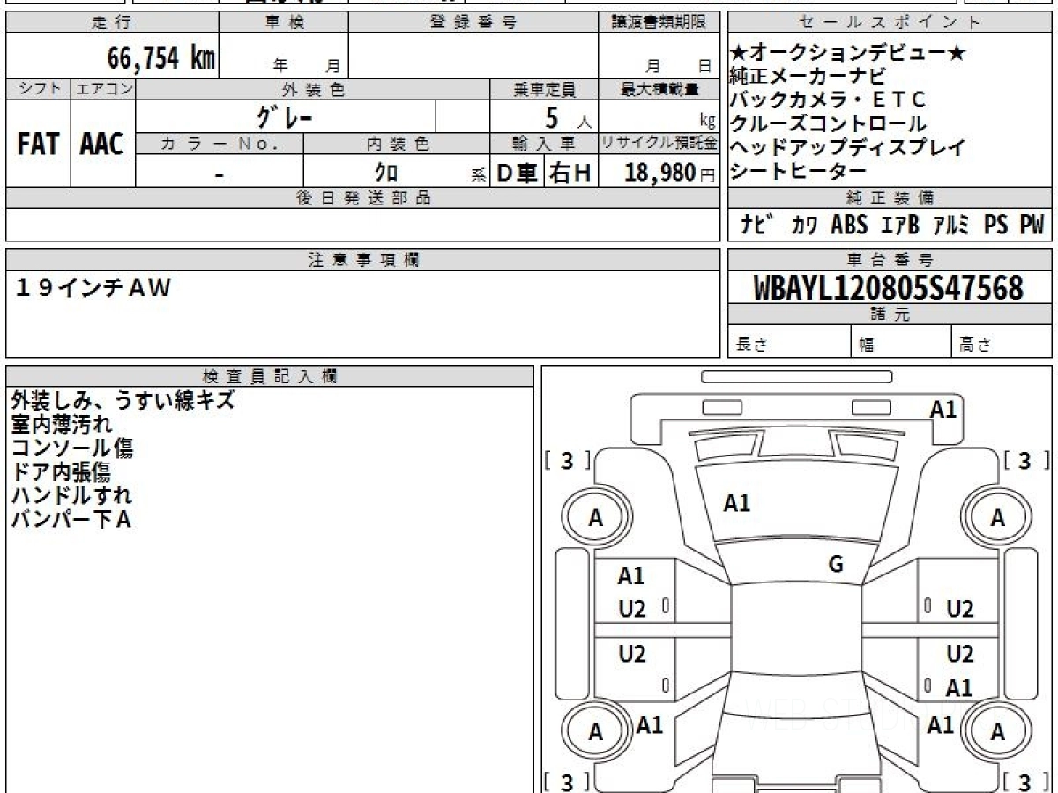Viewport: 1058px width, 793px height.
Task: Select the クルーズコントロール line
Action: coord(829,124)
